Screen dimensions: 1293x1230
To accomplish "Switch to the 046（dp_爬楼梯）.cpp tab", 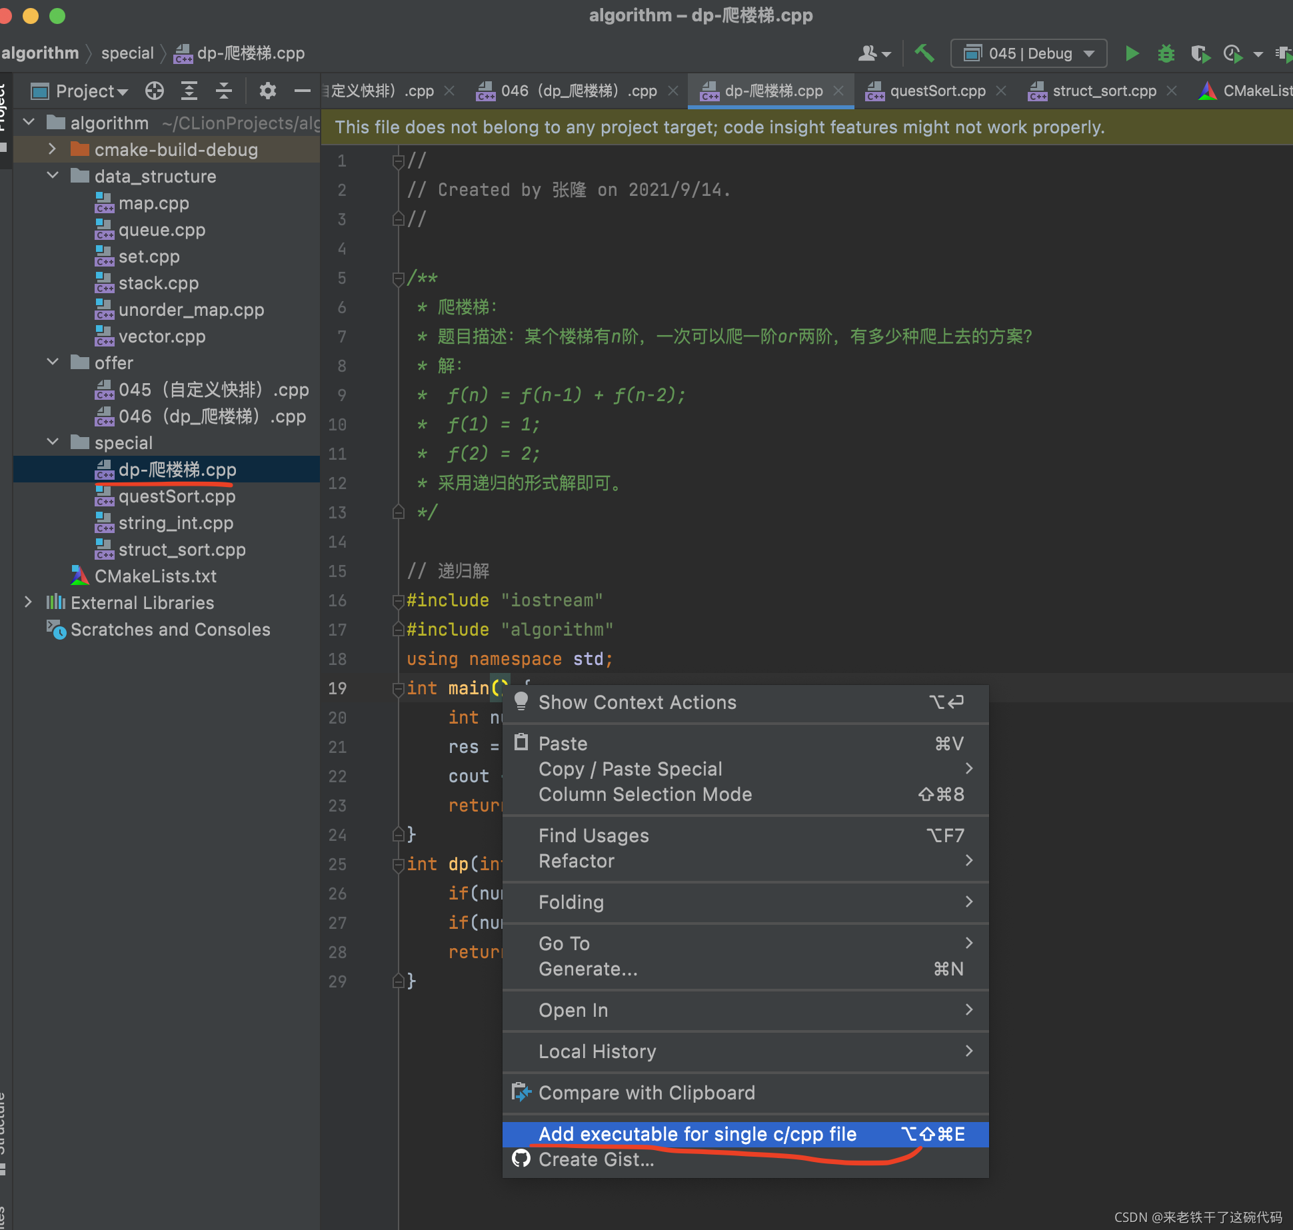I will pyautogui.click(x=579, y=91).
